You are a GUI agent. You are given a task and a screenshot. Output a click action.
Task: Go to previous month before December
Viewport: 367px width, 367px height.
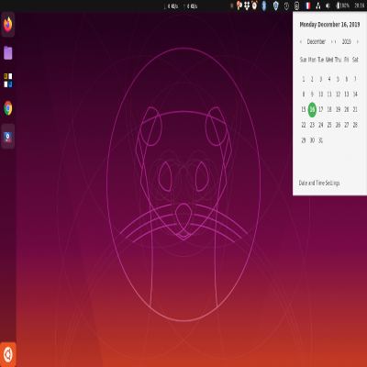click(301, 41)
